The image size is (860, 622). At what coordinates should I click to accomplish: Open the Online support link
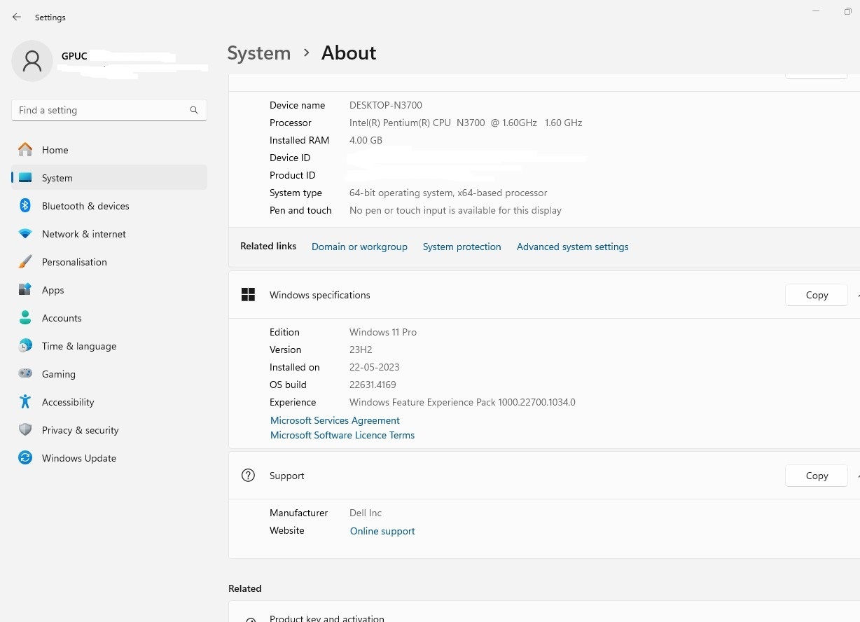point(382,531)
